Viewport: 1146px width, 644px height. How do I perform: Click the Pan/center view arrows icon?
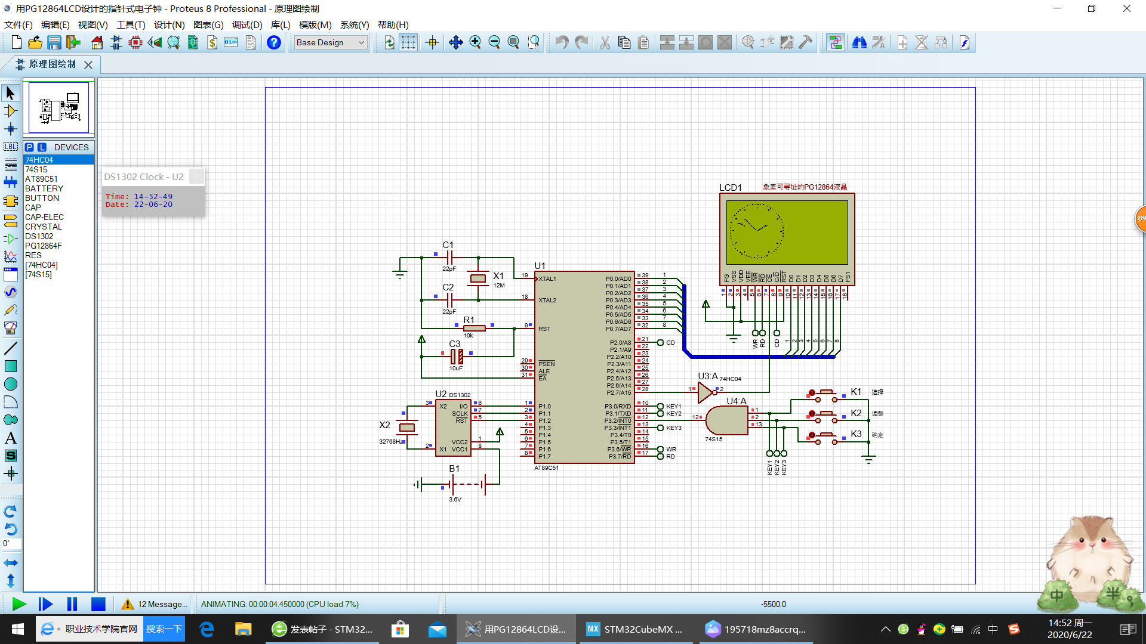[x=455, y=42]
